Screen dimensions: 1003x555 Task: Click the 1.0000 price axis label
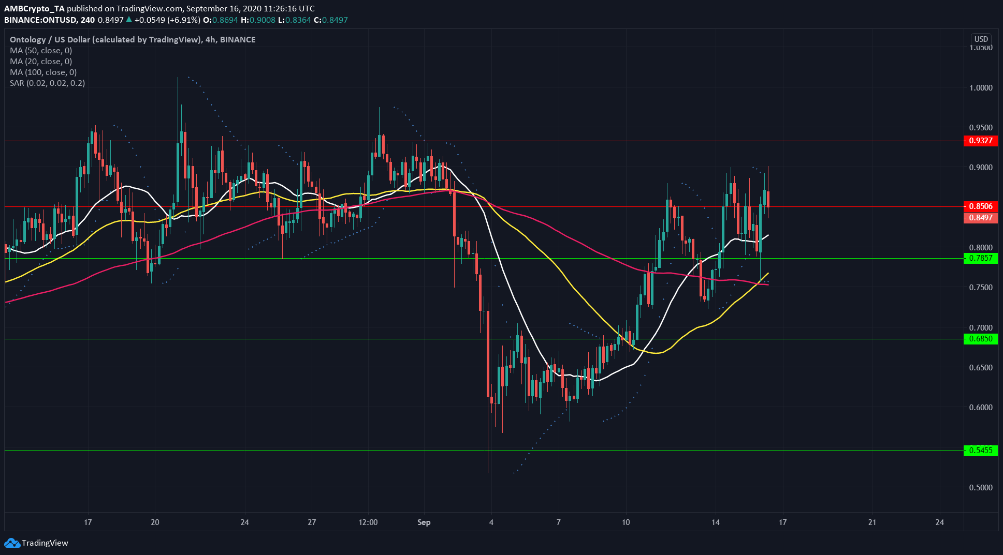tap(981, 87)
